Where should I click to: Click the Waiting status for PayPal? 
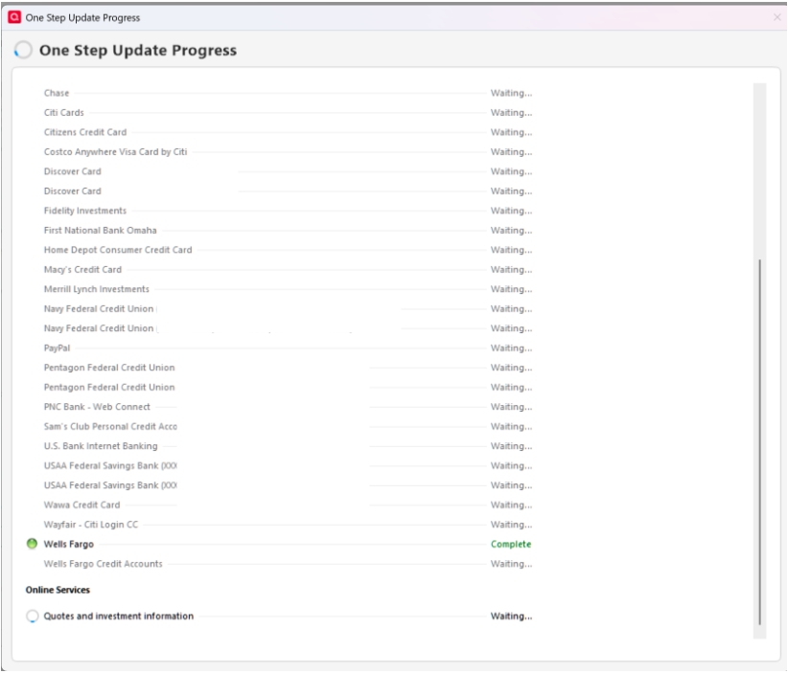coord(511,348)
